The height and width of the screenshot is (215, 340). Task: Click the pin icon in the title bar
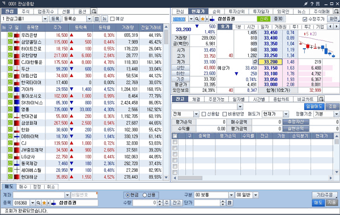306,4
